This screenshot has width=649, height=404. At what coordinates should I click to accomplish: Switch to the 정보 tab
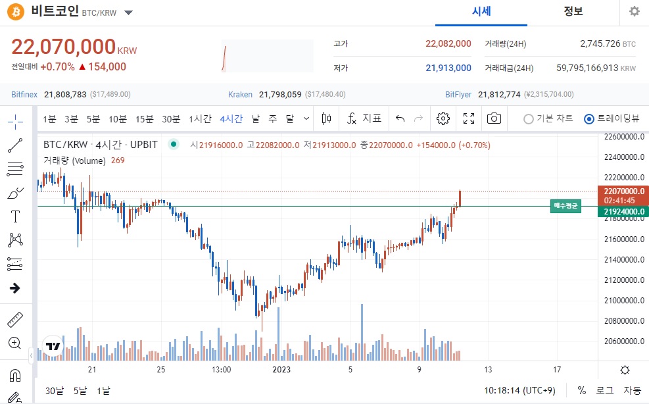[573, 12]
